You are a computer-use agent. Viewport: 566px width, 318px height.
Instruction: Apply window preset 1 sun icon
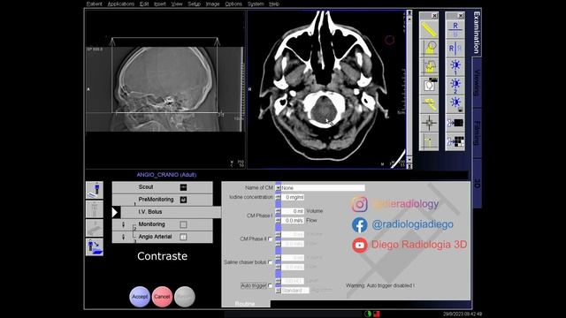coord(455,67)
